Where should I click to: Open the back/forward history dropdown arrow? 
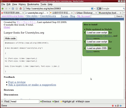(10, 9)
